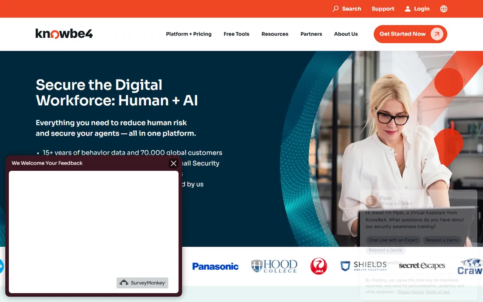This screenshot has width=483, height=302.
Task: Click the Panasonic logo
Action: pyautogui.click(x=215, y=266)
